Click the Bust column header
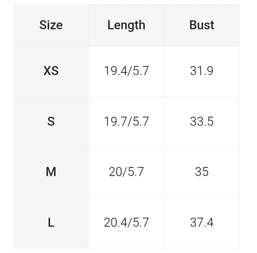Screen dimensions: 257x253 [x=201, y=25]
